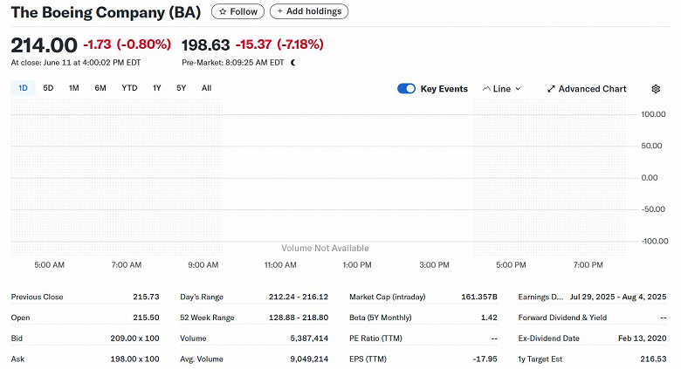This screenshot has width=681, height=369.
Task: Click the 1y Target Est value
Action: pos(652,359)
